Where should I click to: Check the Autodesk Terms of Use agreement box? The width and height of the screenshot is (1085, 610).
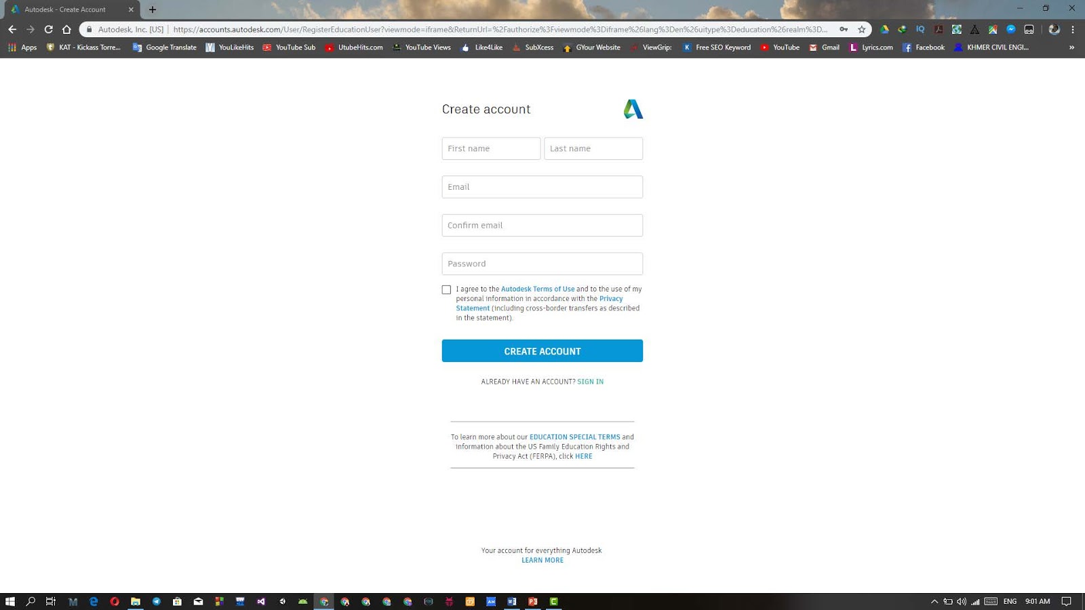click(x=446, y=289)
